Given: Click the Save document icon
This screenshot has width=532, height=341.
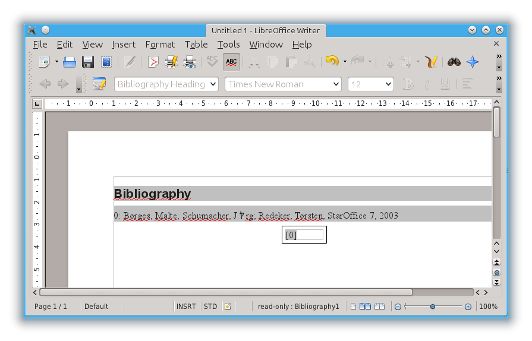Looking at the screenshot, I should [x=88, y=62].
